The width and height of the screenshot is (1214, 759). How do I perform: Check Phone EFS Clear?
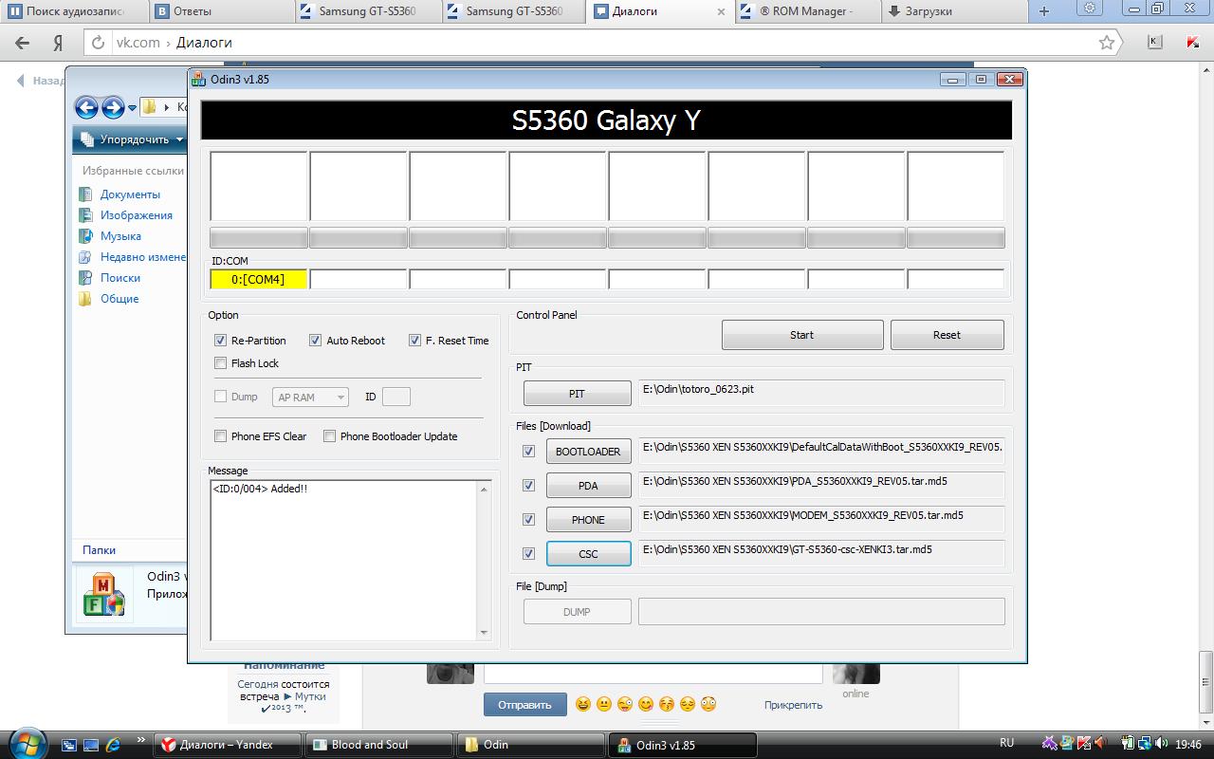pyautogui.click(x=221, y=436)
